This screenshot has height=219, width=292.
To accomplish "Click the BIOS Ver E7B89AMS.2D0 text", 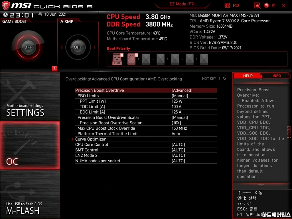I will click(213, 42).
